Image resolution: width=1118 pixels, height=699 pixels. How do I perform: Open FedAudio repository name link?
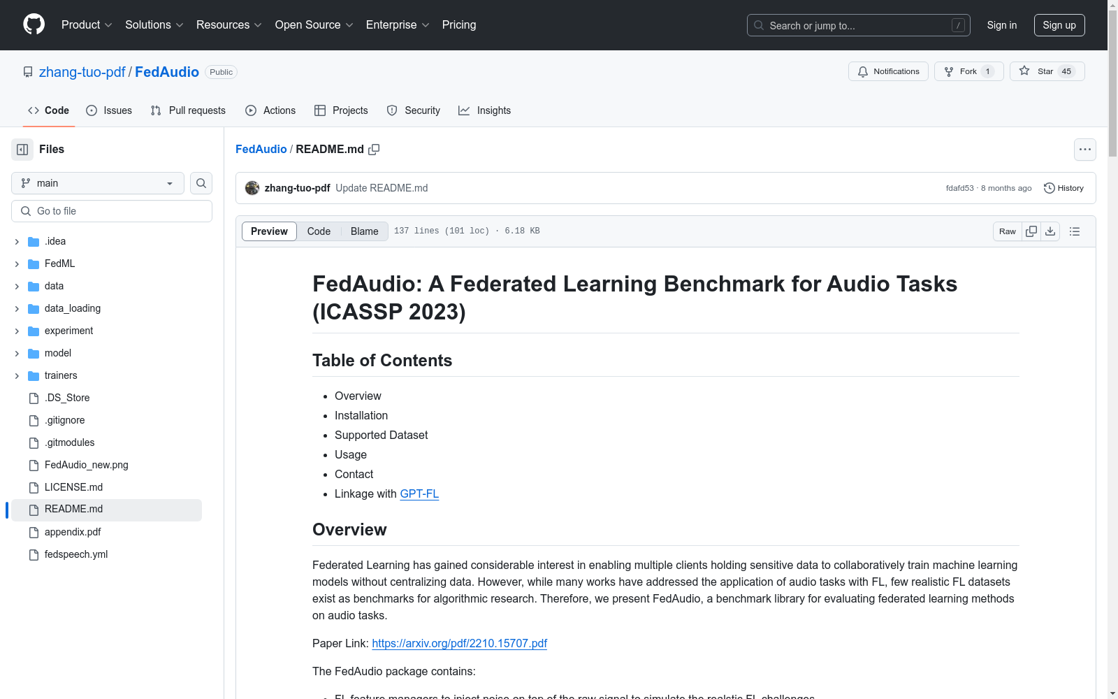coord(167,72)
